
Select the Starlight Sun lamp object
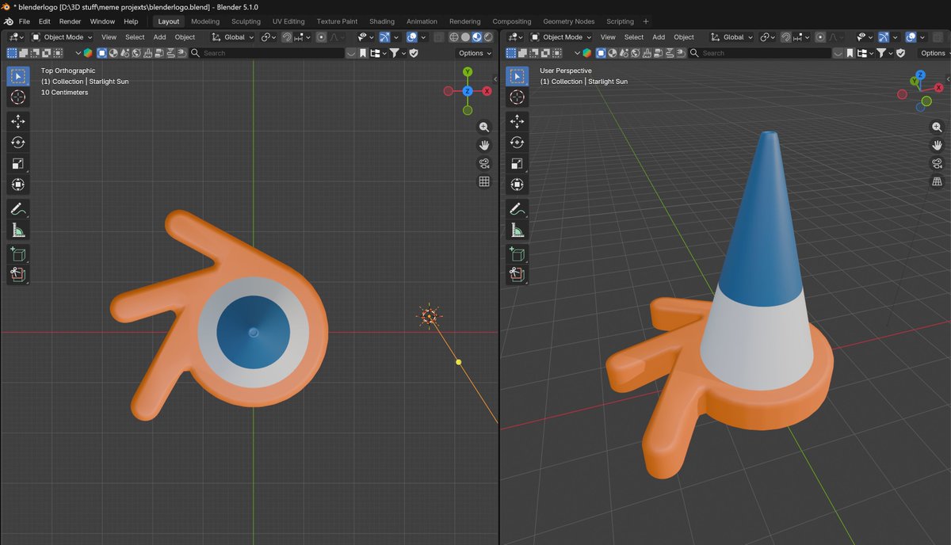coord(429,317)
